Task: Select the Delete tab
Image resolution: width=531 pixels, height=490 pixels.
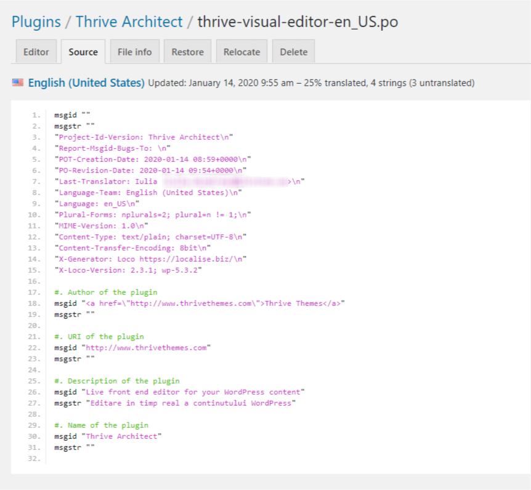Action: click(x=294, y=52)
